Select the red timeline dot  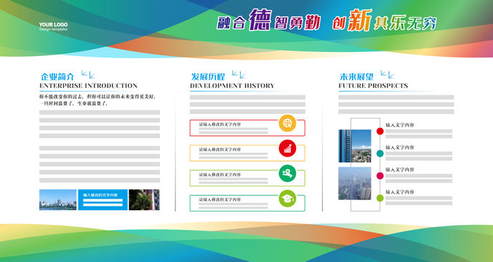coord(380,131)
